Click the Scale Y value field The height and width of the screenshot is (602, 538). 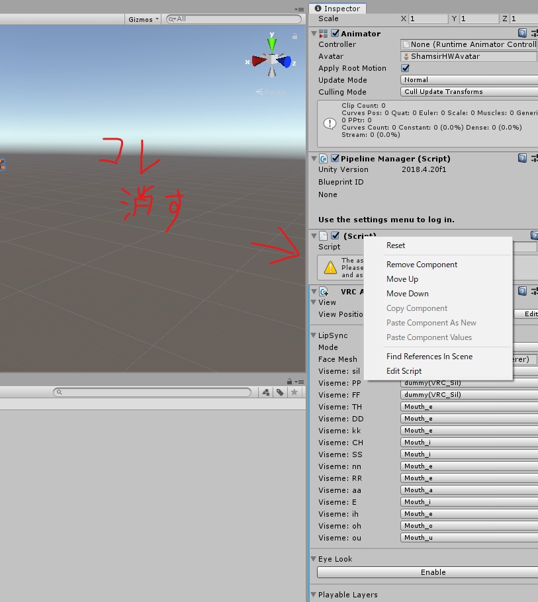tap(479, 19)
